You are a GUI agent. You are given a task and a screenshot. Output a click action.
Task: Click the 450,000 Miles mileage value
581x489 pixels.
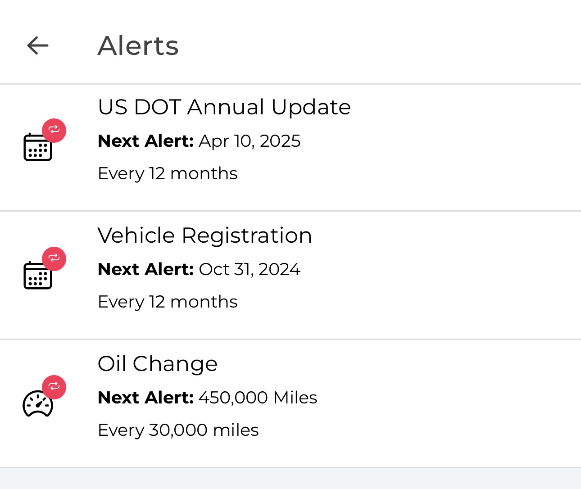(258, 398)
